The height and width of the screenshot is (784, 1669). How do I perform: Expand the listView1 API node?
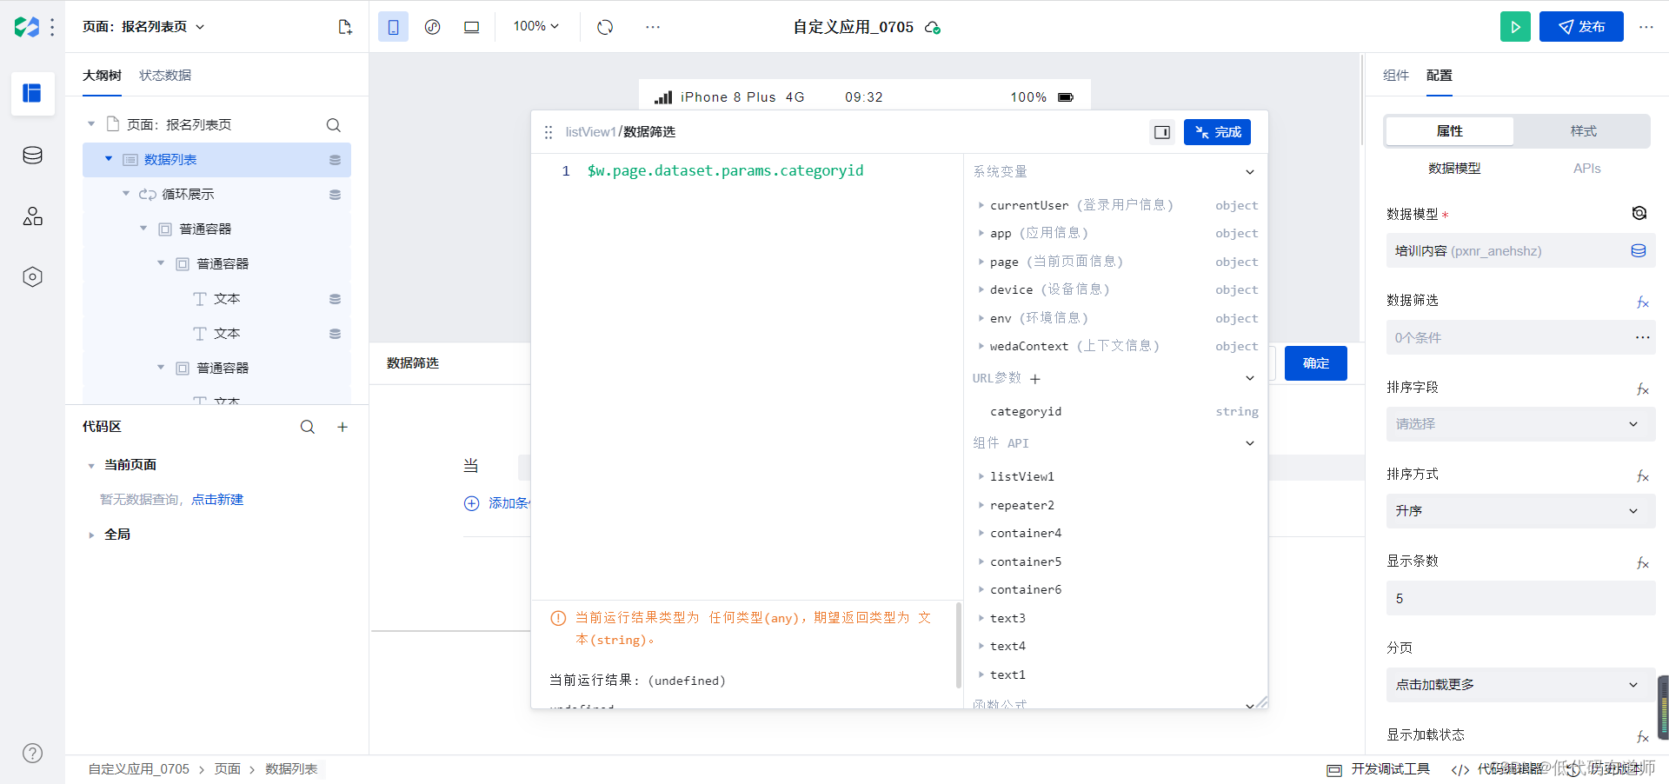point(981,477)
